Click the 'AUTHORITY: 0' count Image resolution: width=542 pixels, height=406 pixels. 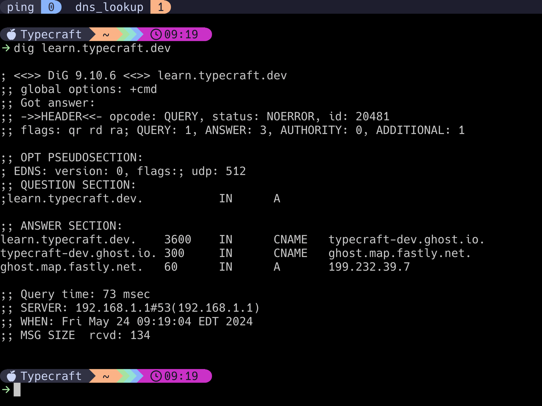click(321, 130)
